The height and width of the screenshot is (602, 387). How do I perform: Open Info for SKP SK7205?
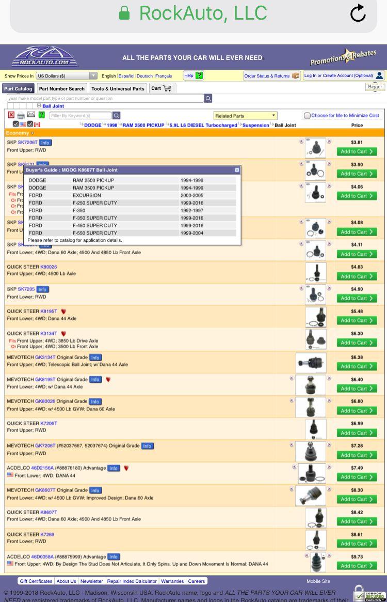[x=42, y=289]
